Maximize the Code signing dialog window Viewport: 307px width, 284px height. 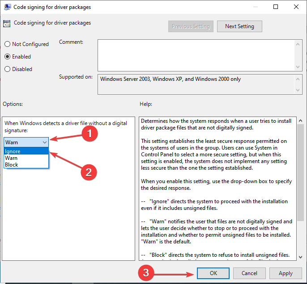click(276, 7)
